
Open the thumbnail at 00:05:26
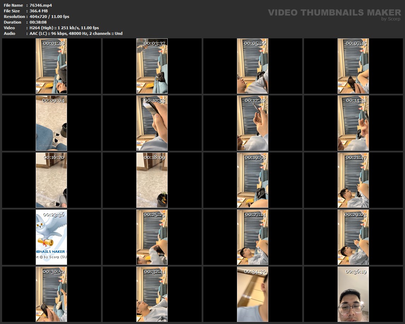click(x=252, y=66)
